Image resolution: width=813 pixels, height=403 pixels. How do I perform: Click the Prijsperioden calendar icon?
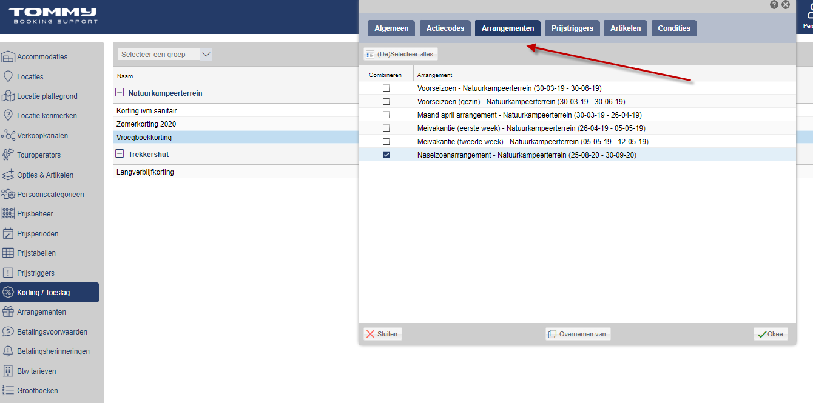coord(8,233)
